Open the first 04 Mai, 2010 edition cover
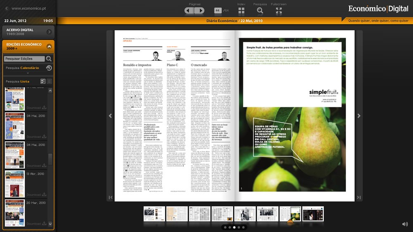 coord(15,126)
